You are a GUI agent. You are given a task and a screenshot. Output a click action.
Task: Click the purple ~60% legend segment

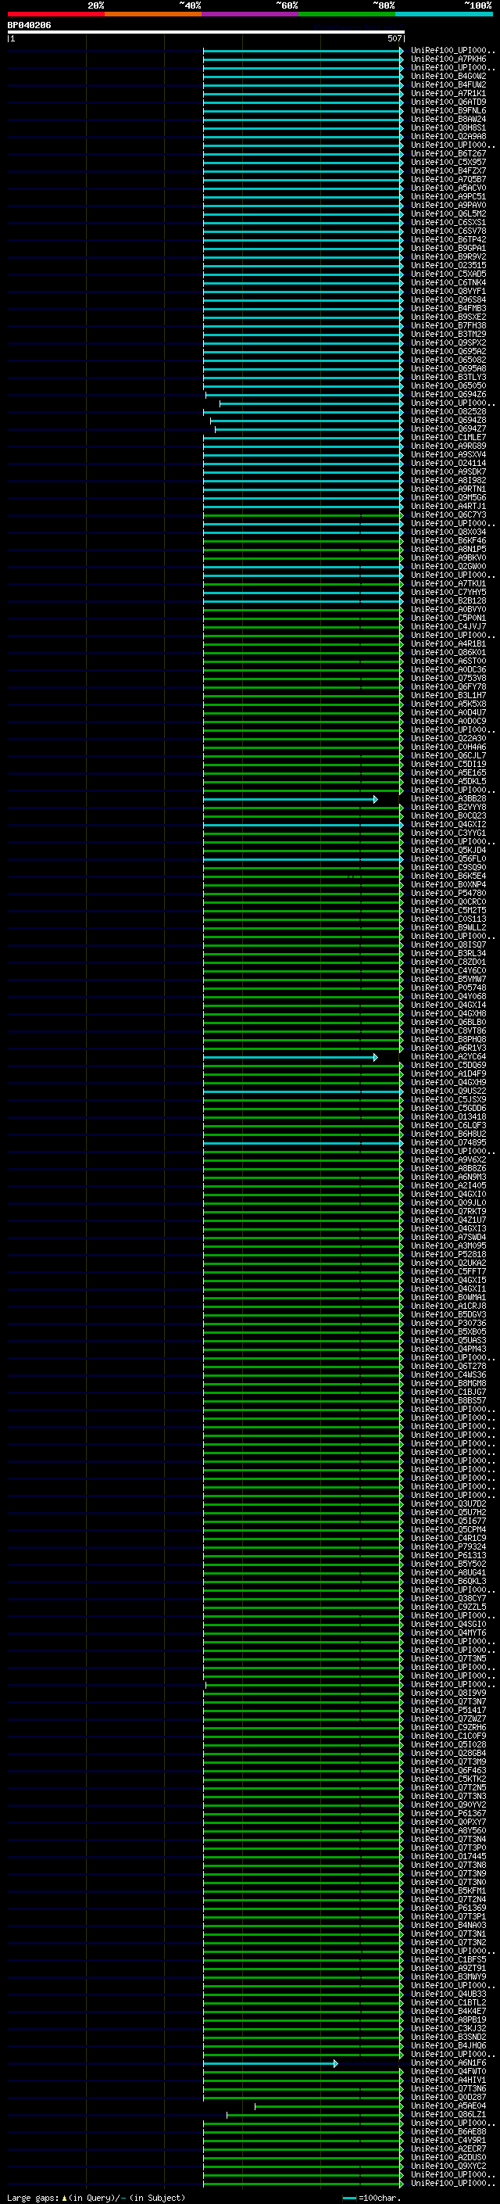click(x=251, y=14)
